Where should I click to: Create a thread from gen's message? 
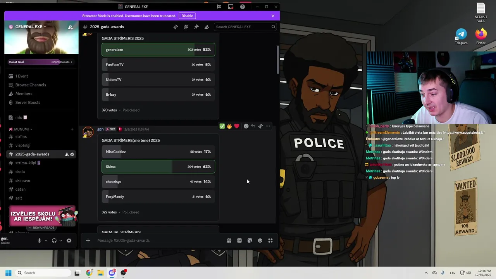coord(260,126)
